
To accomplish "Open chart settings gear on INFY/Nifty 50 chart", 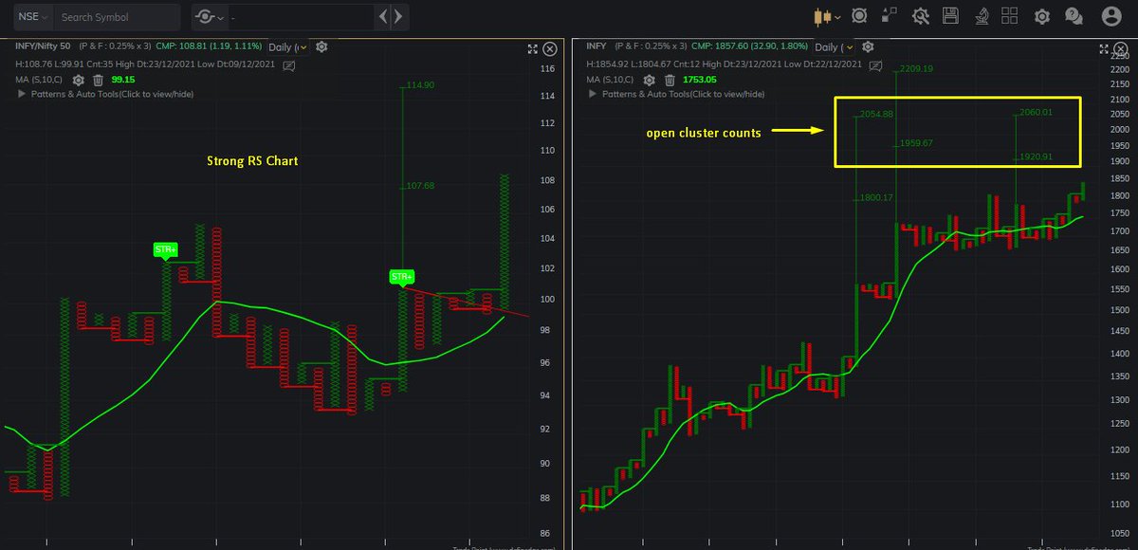I will 322,46.
